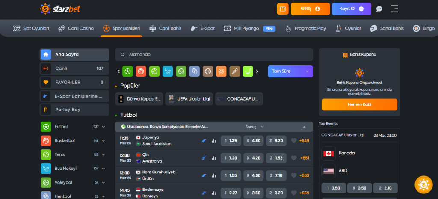This screenshot has height=199, width=438.
Task: Open the Slot Oyunları tab
Action: coord(31,28)
